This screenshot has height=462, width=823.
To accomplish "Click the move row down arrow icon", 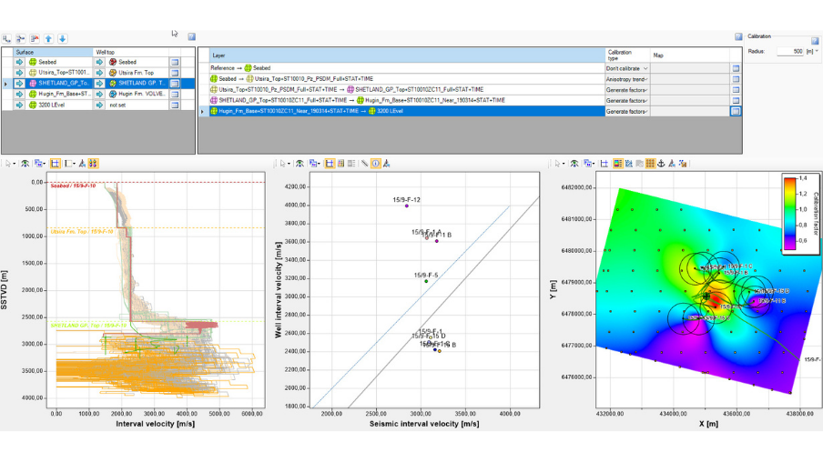I will [62, 39].
